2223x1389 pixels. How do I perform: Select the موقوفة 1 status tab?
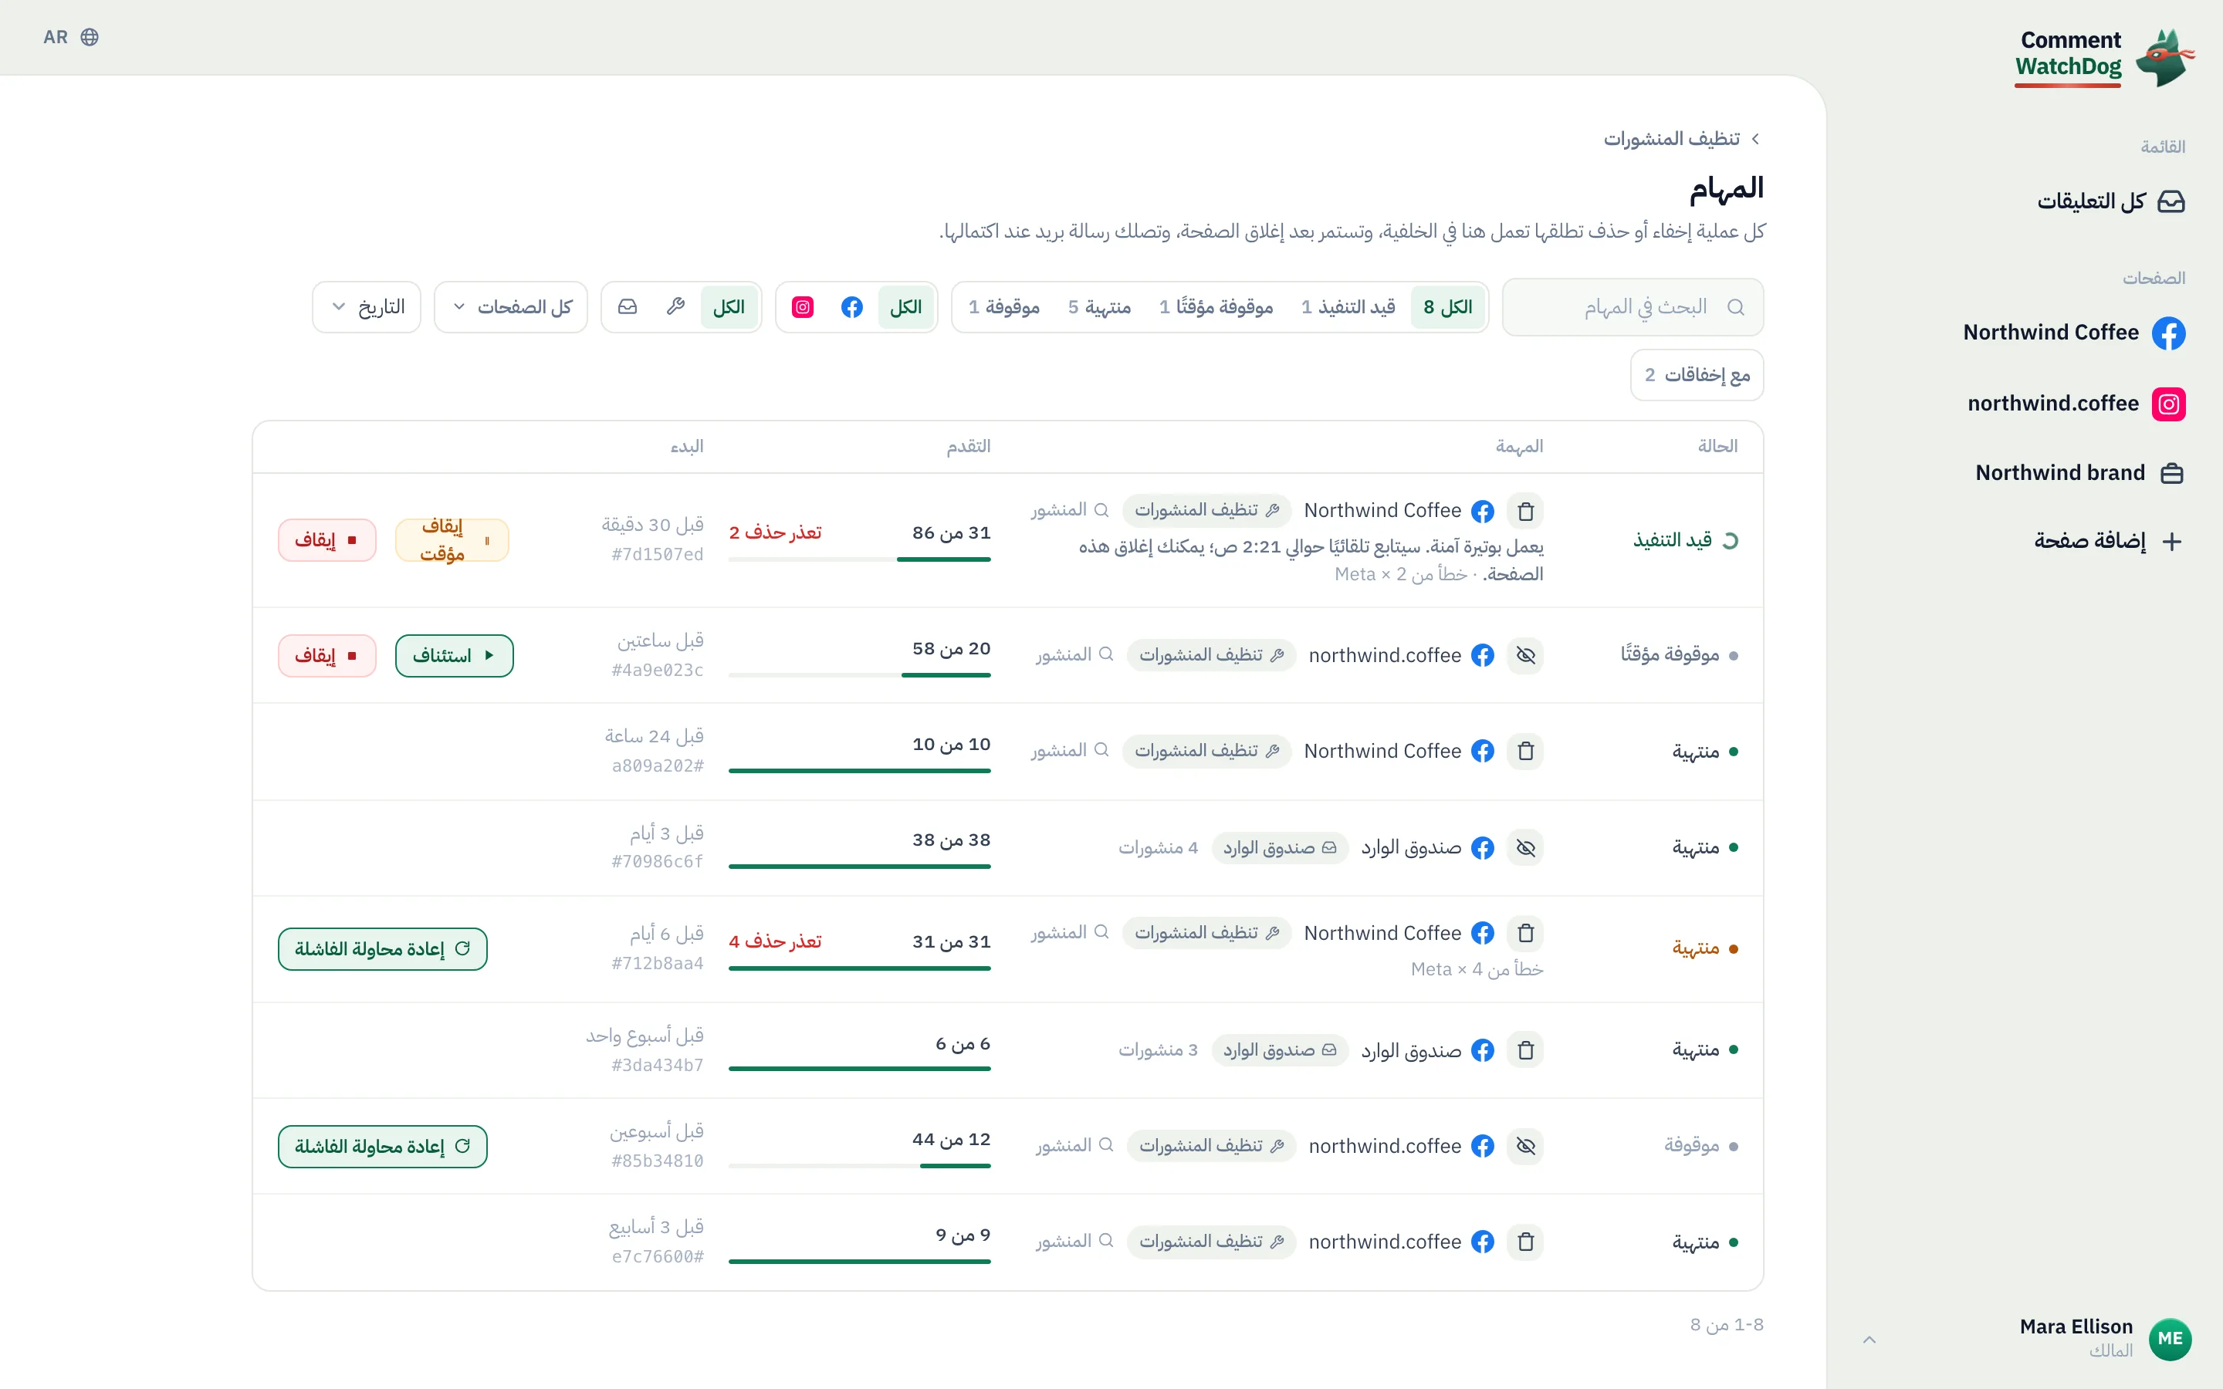(x=1003, y=307)
